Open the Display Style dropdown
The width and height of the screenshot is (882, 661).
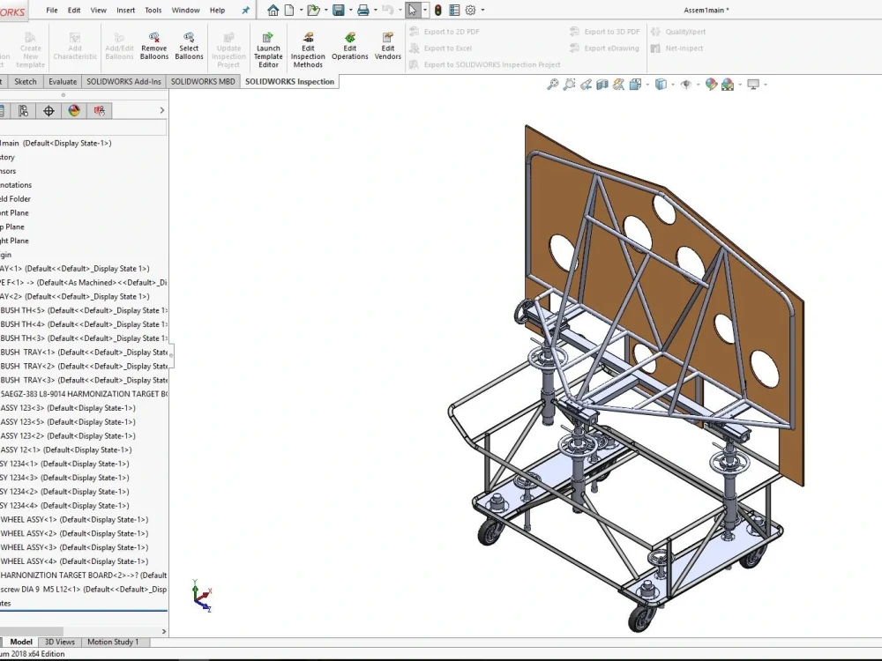click(672, 85)
